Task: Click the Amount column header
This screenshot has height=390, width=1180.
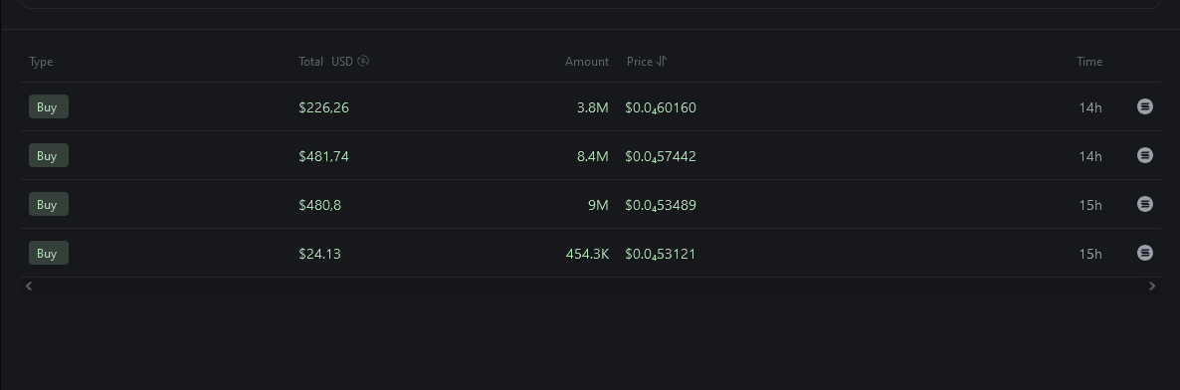Action: pos(587,62)
